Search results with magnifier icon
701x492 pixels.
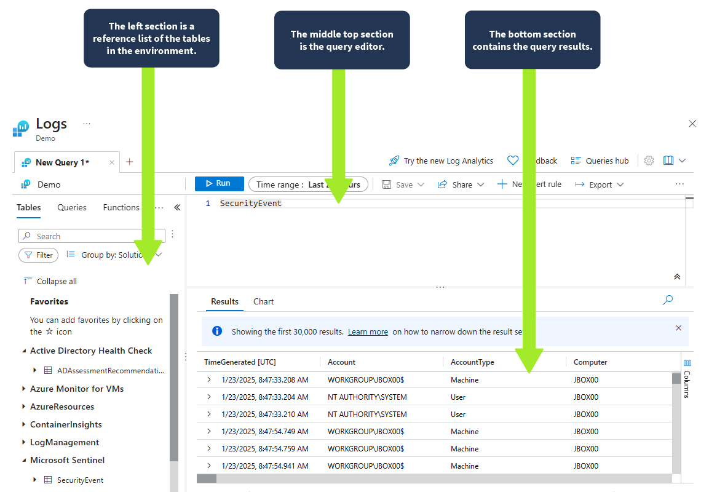pos(667,300)
